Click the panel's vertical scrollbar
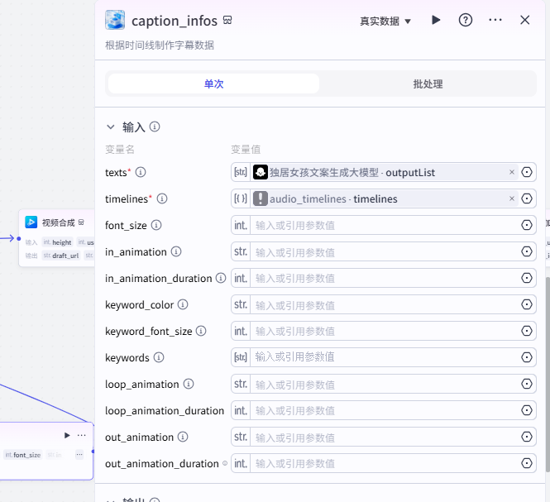550x502 pixels. (548, 375)
